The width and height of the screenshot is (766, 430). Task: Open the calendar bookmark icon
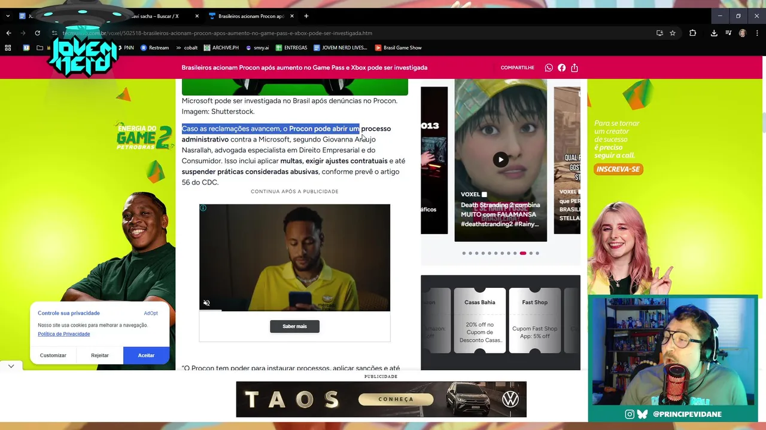click(x=26, y=48)
